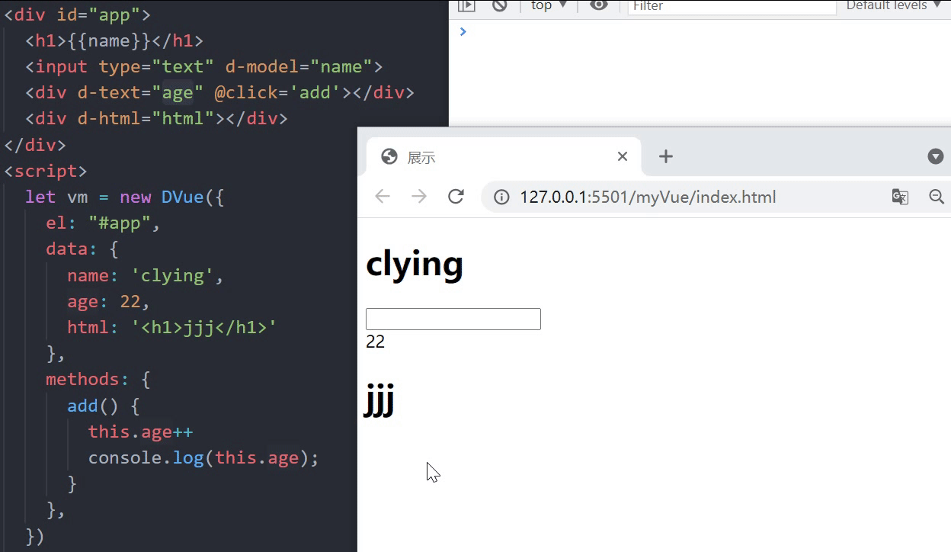Screen dimensions: 951x552
Task: Navigate forward in browser history
Action: point(419,196)
